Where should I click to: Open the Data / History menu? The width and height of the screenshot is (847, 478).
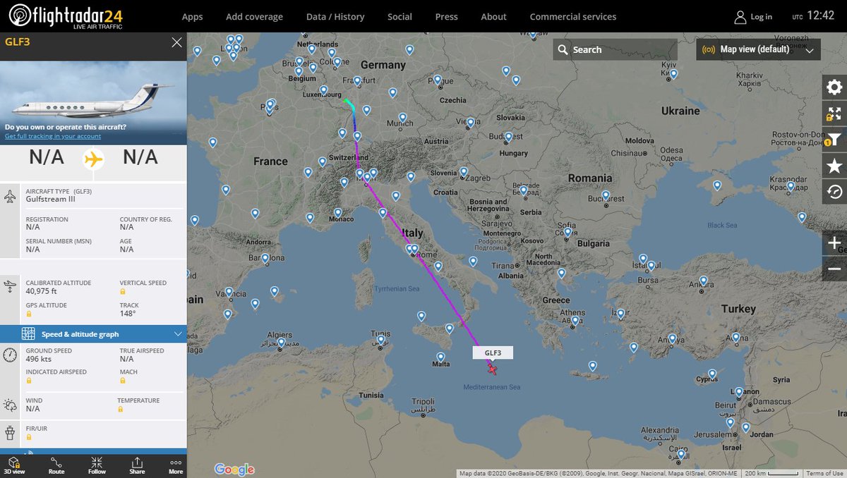click(x=335, y=16)
